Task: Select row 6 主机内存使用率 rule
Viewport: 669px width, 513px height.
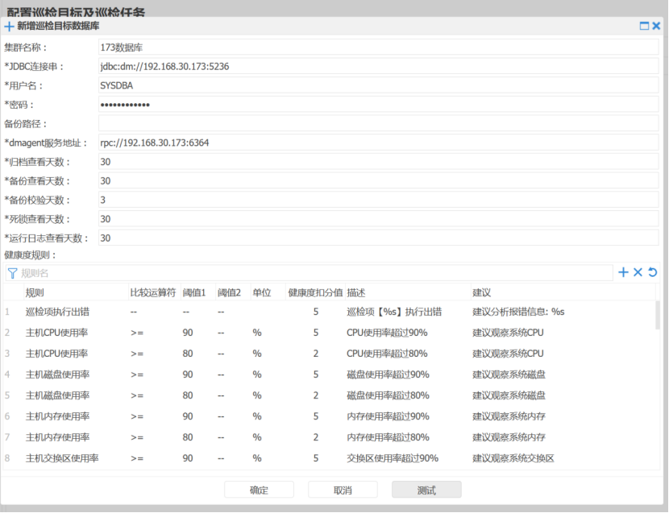Action: point(330,416)
